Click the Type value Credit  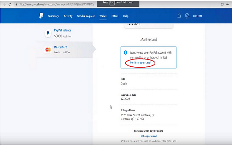(x=124, y=84)
